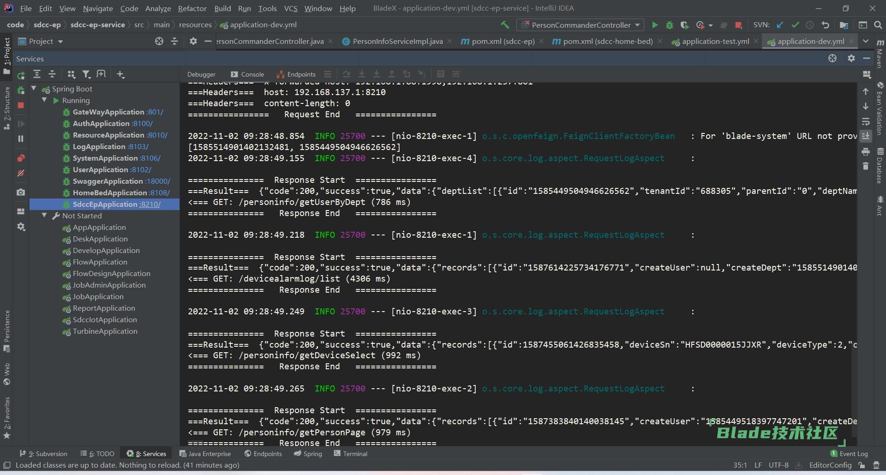Open 9: Subversion tool window
The image size is (886, 475).
click(43, 454)
